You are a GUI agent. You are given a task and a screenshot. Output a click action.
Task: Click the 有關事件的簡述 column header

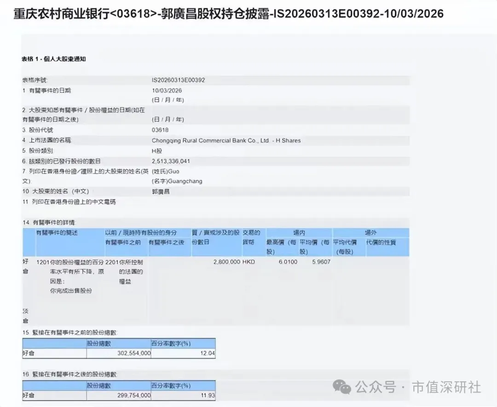coord(57,233)
